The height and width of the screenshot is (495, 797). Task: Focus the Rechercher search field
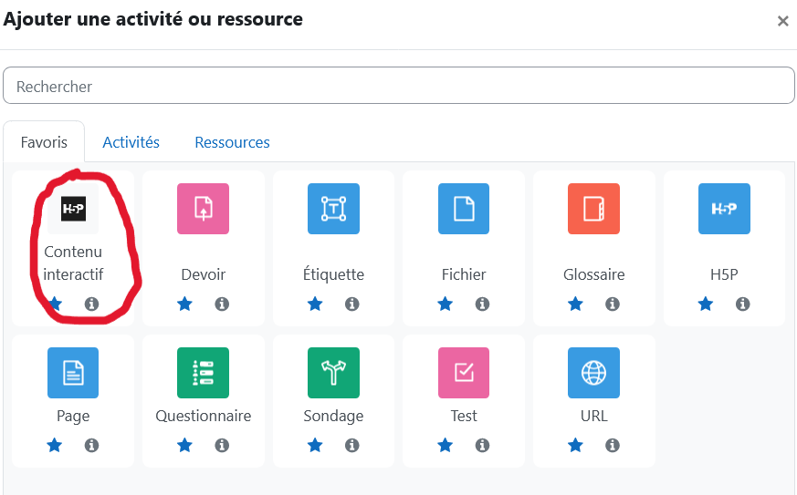click(x=398, y=86)
